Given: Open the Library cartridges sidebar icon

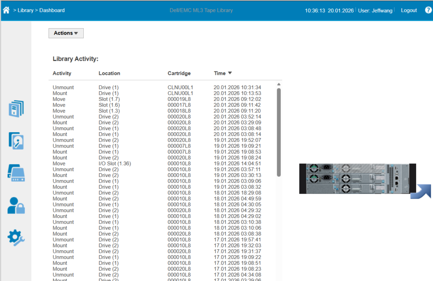Looking at the screenshot, I should click(16, 109).
